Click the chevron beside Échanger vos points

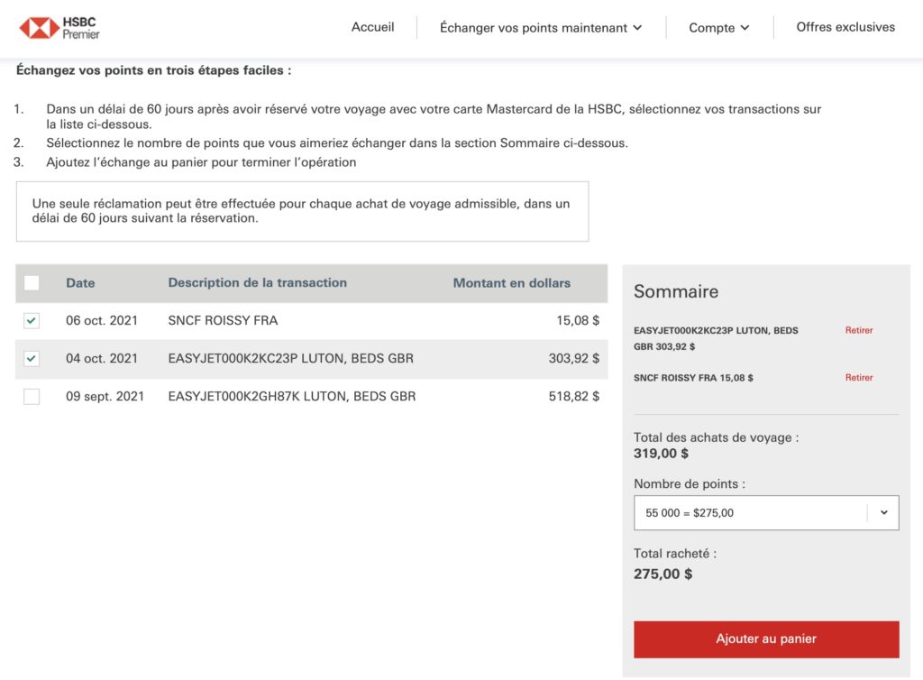(x=637, y=28)
